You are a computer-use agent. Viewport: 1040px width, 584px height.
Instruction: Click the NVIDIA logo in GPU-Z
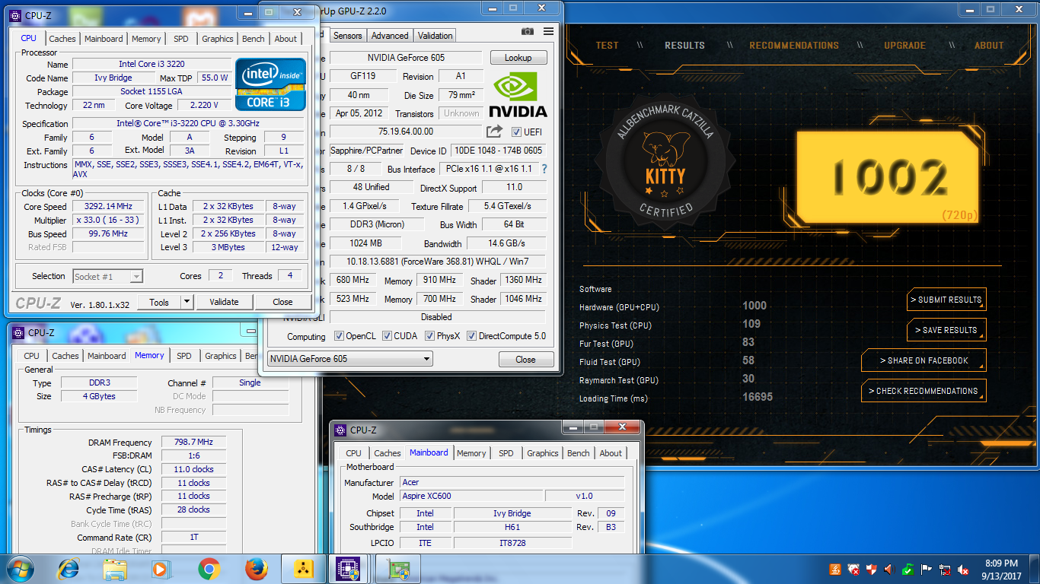coord(518,94)
